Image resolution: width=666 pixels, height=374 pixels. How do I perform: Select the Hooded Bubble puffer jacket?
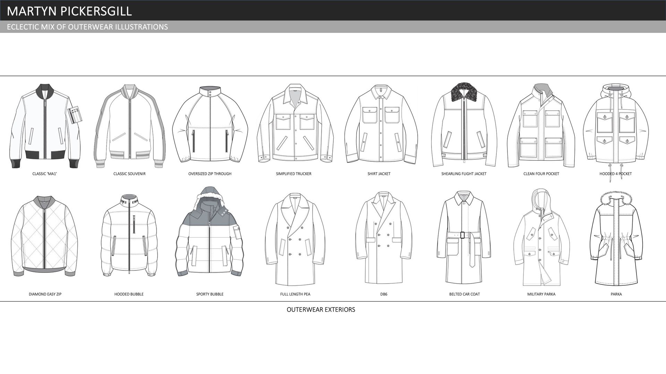pyautogui.click(x=129, y=236)
